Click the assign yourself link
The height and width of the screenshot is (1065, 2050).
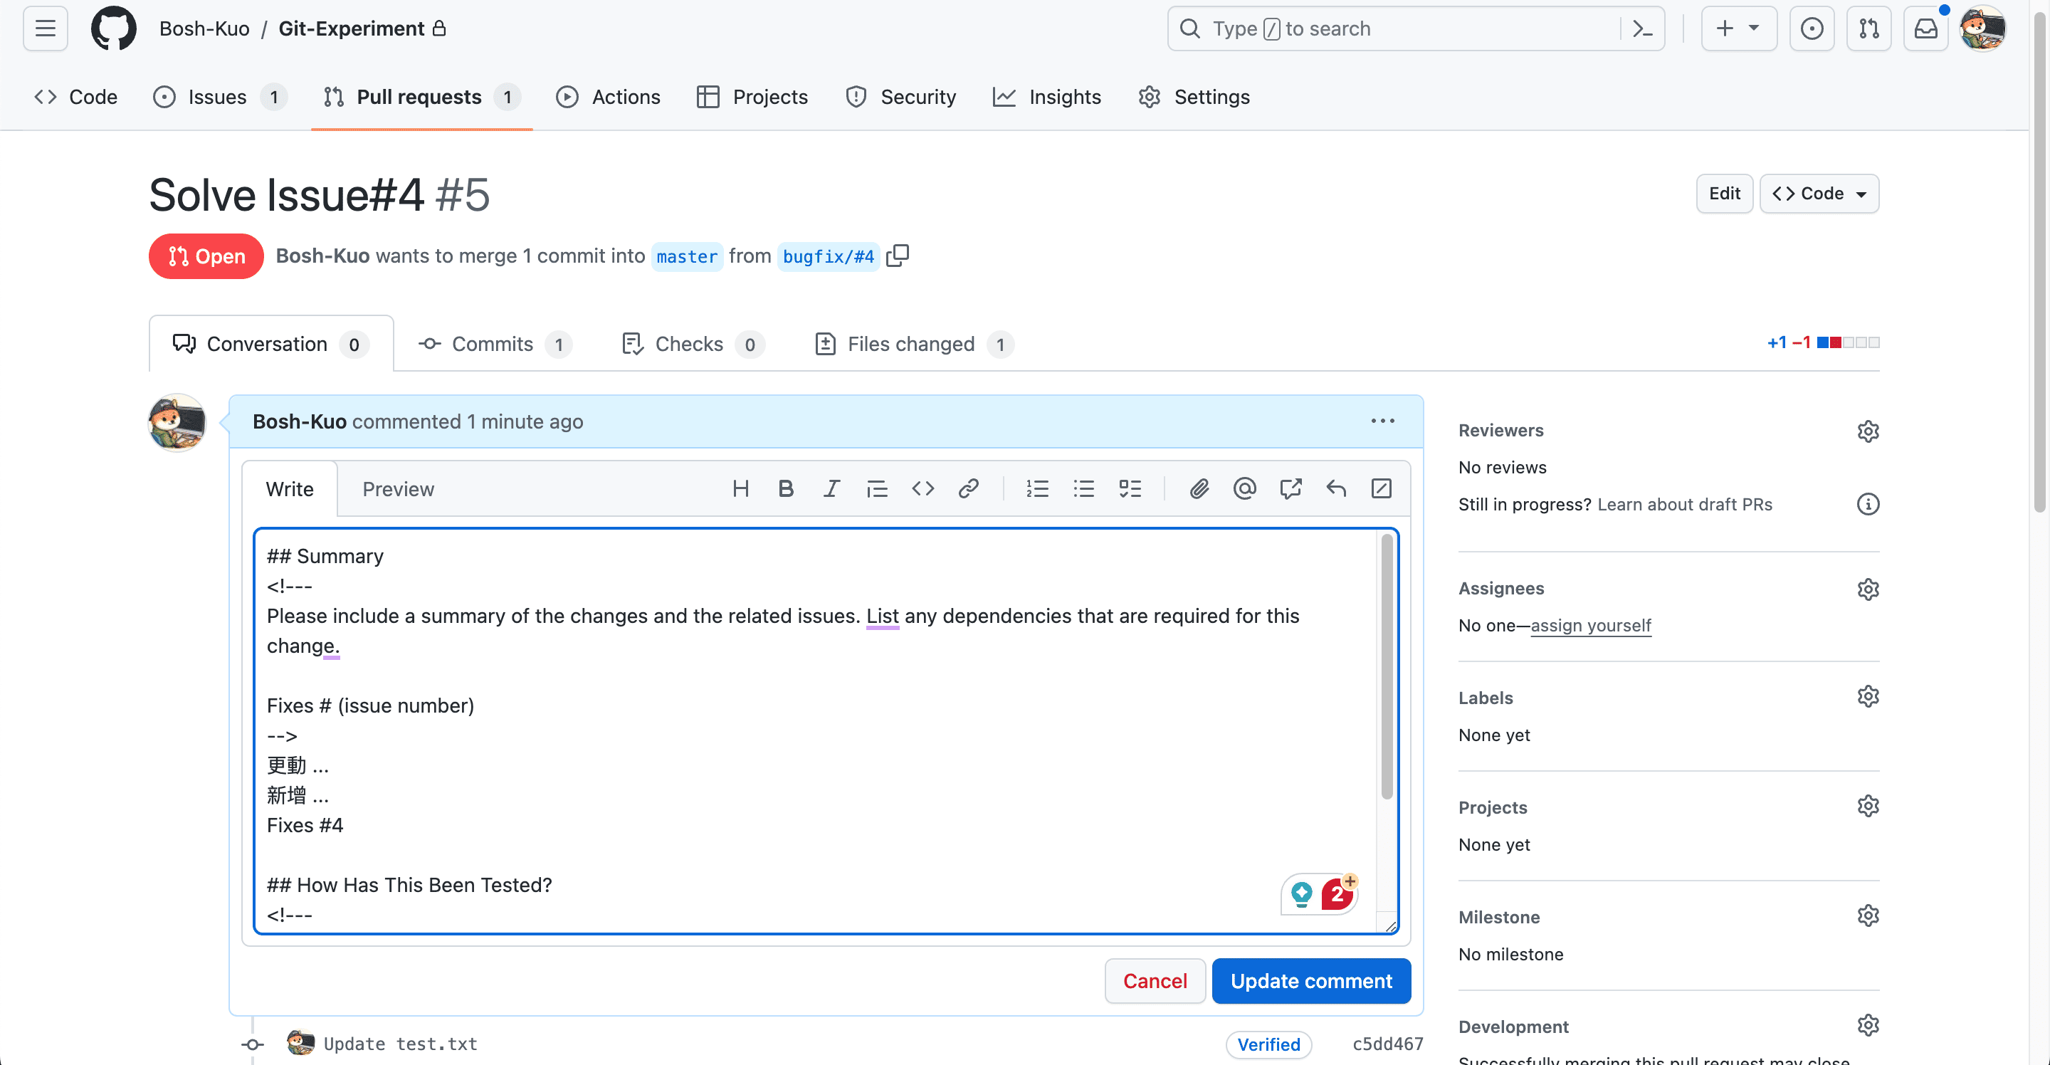1590,626
